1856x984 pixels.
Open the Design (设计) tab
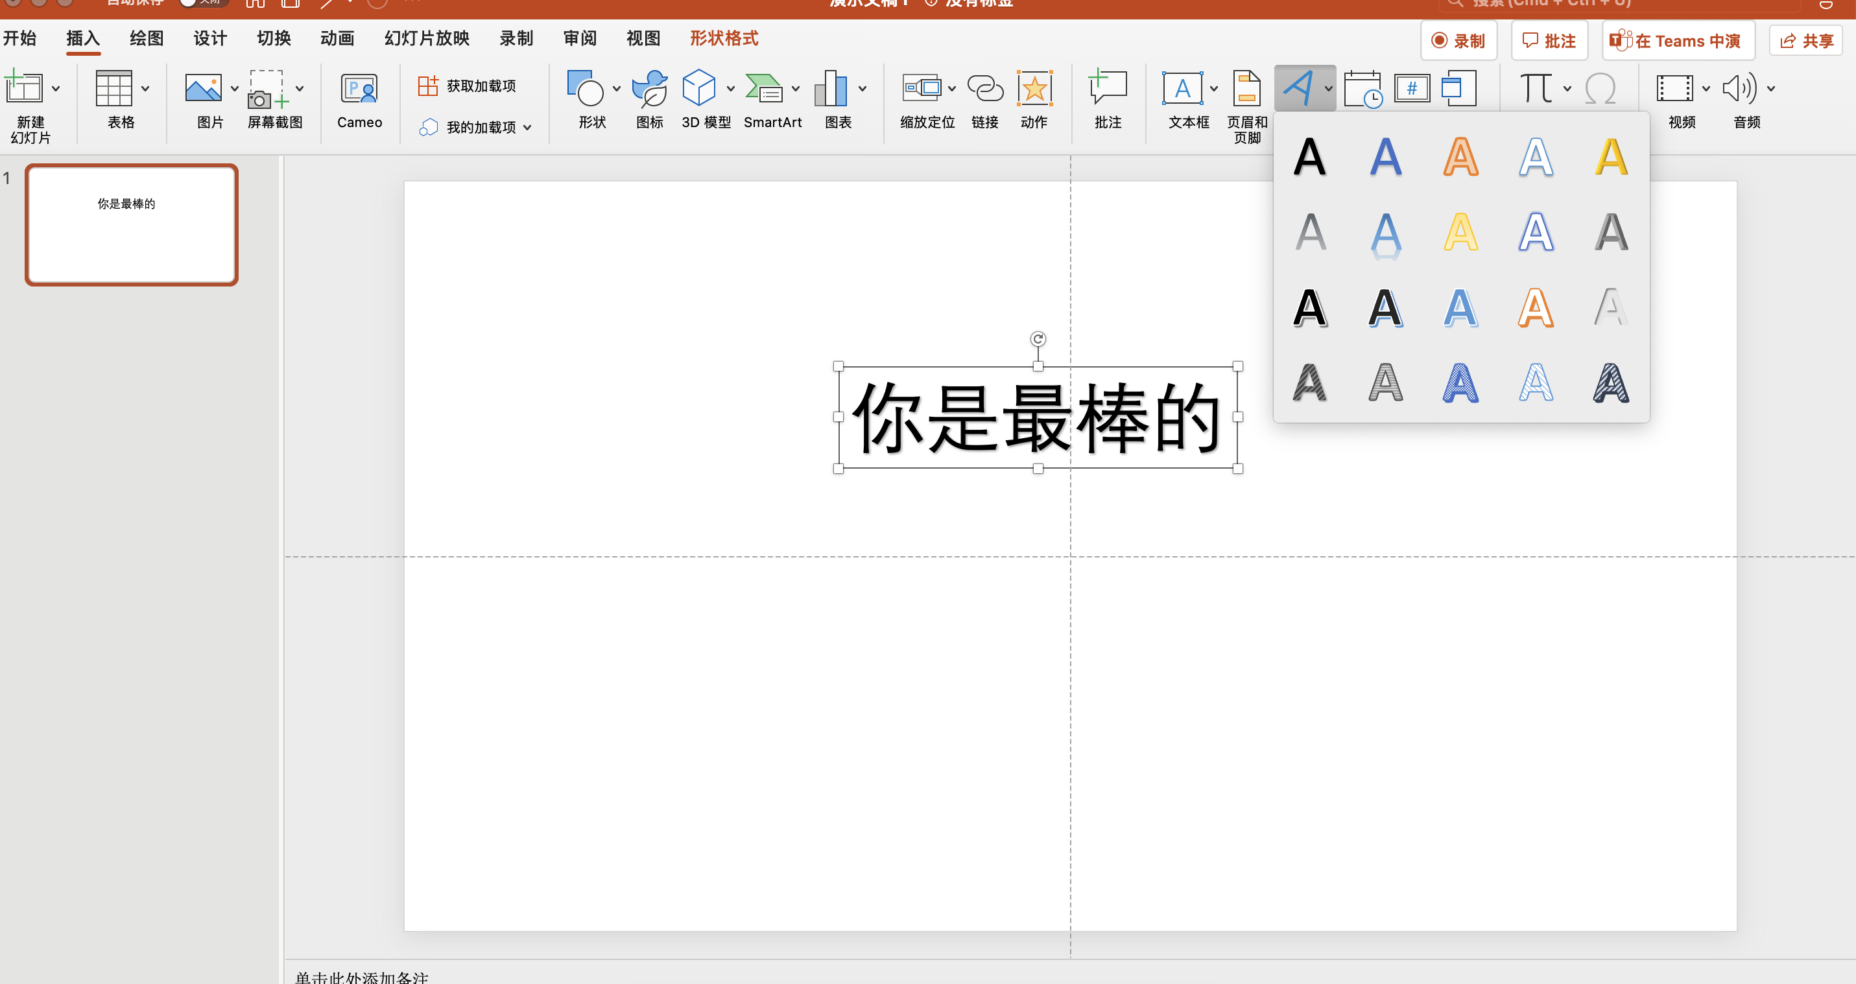[209, 38]
